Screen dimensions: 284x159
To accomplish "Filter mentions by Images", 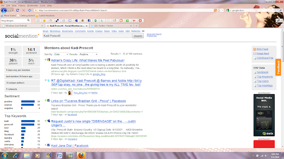I will [x=99, y=31].
